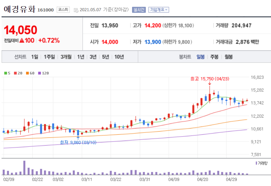Click the 04/29 date axis label
This screenshot has width=271, height=186.
click(231, 179)
